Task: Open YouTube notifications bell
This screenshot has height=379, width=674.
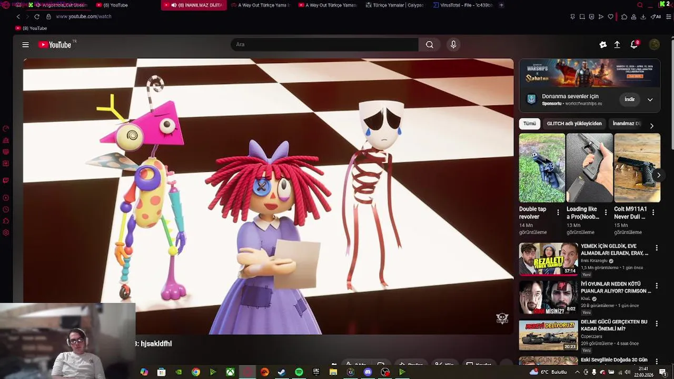Action: (635, 45)
